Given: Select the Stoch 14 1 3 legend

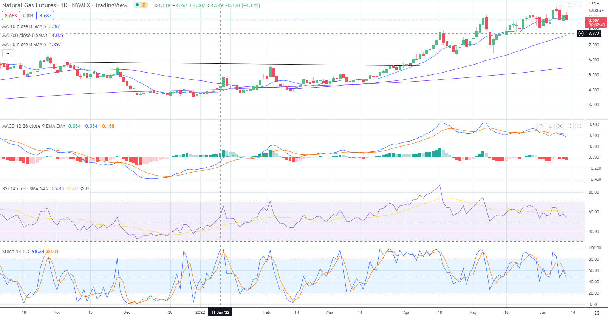Looking at the screenshot, I should [15, 252].
